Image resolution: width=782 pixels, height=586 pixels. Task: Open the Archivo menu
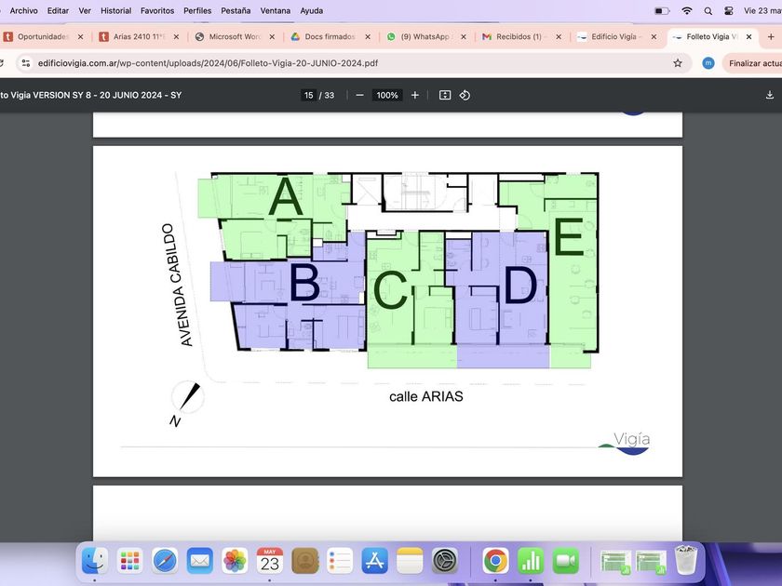[23, 10]
